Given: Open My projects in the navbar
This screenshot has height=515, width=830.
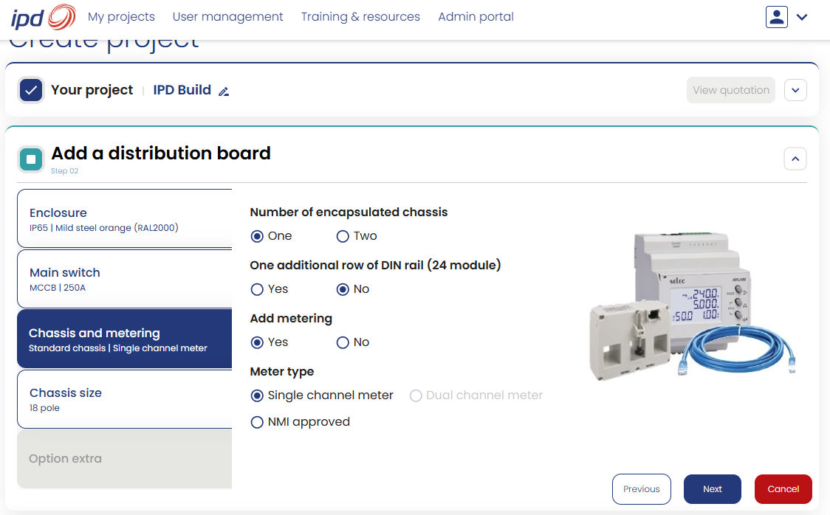Looking at the screenshot, I should click(121, 17).
